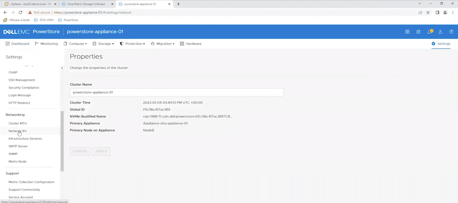The width and height of the screenshot is (458, 203).
Task: Click the Cluster Name input field
Action: coord(177,92)
